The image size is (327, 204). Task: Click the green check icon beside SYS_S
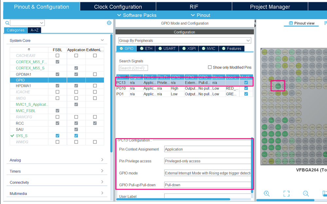pyautogui.click(x=12, y=136)
